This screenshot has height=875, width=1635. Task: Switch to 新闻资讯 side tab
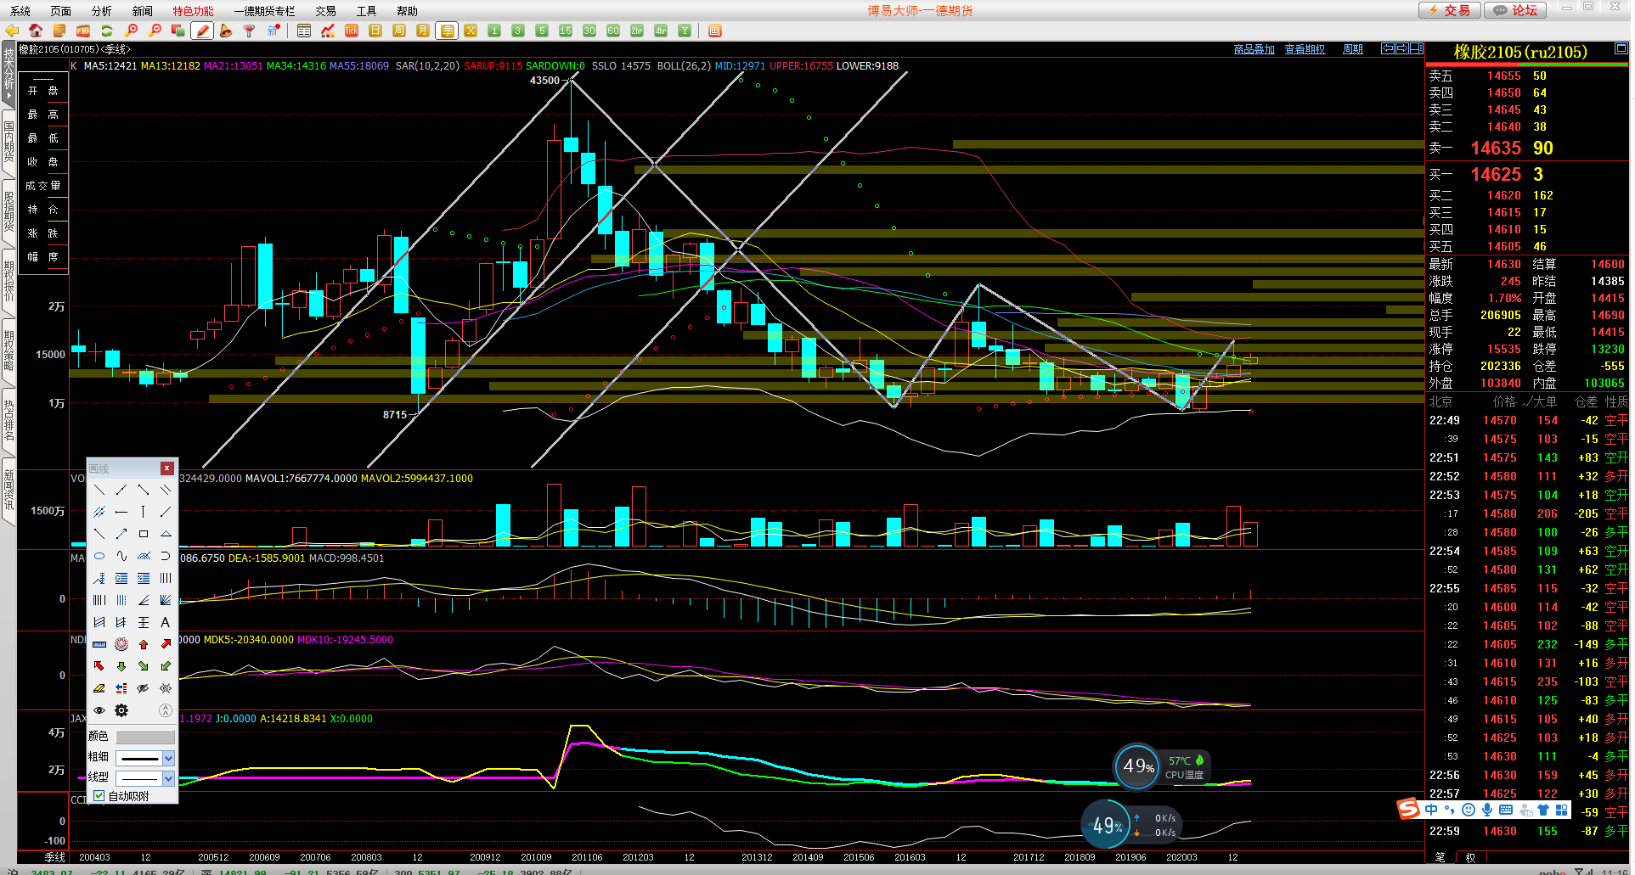click(x=8, y=490)
